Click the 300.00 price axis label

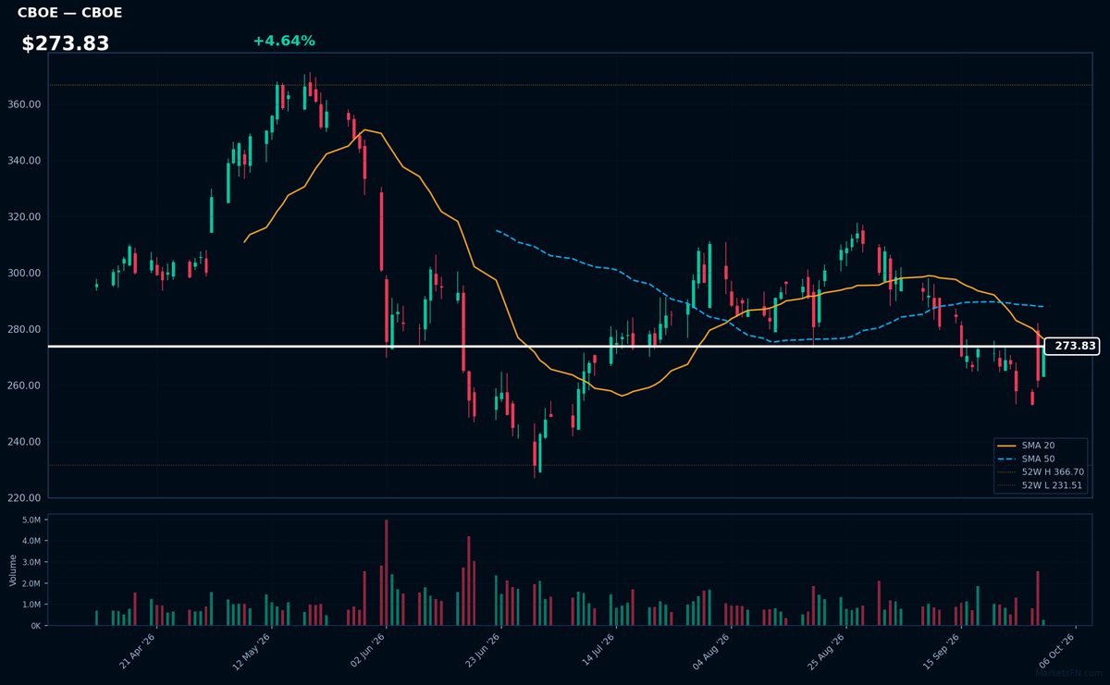25,274
